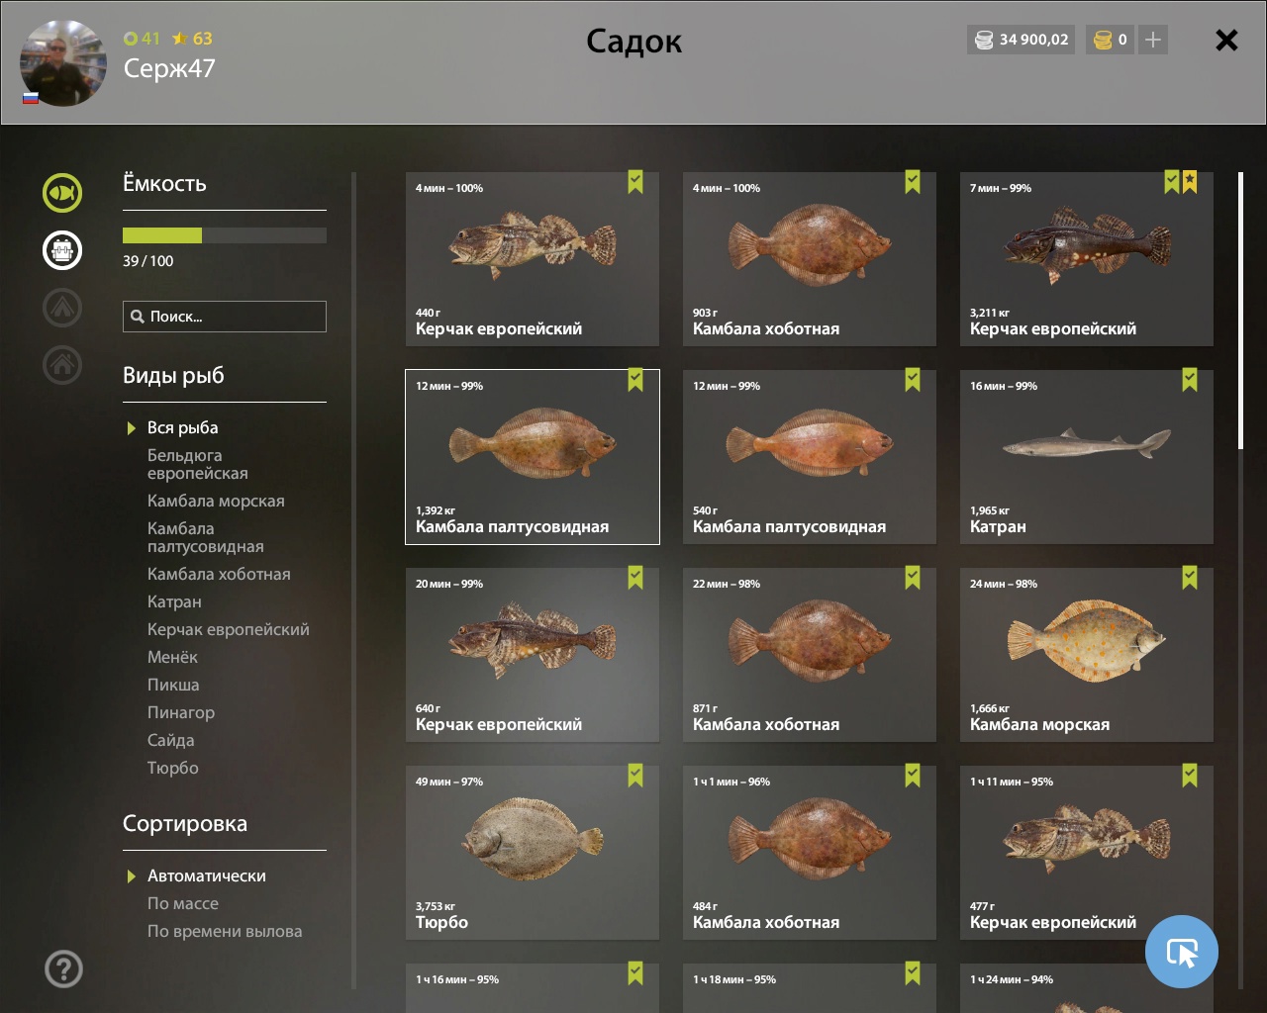Image resolution: width=1267 pixels, height=1013 pixels.
Task: Click the Ёмкость capacity progress bar
Action: 225,235
